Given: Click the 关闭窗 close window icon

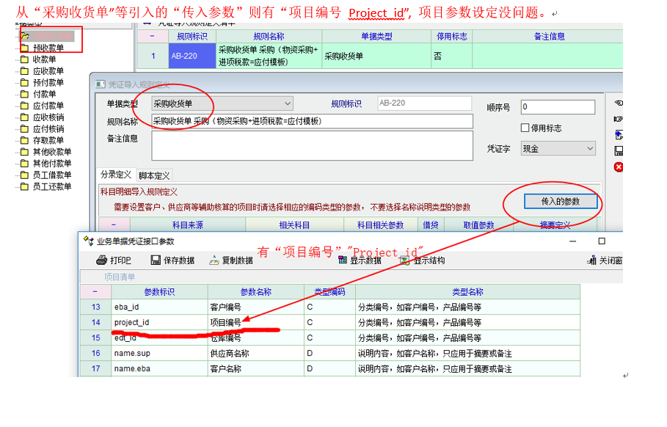Looking at the screenshot, I should 591,260.
